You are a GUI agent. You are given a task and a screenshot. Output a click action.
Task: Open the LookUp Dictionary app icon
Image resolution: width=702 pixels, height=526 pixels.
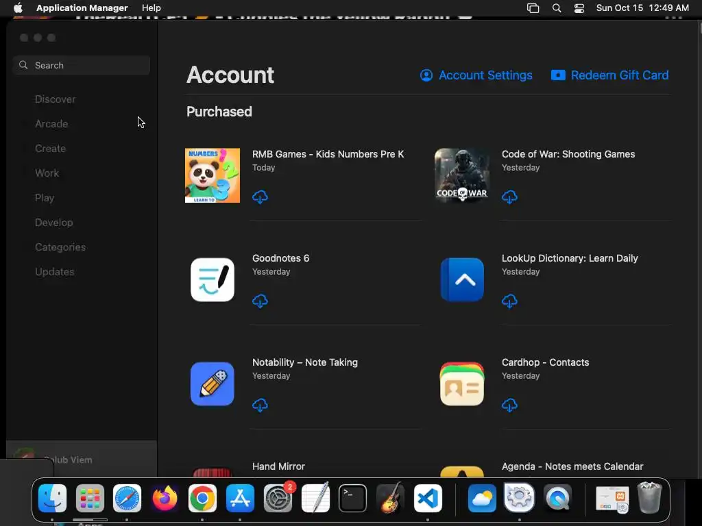tap(462, 279)
